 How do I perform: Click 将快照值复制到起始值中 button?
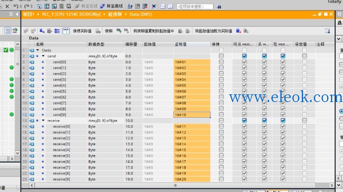click(153, 31)
